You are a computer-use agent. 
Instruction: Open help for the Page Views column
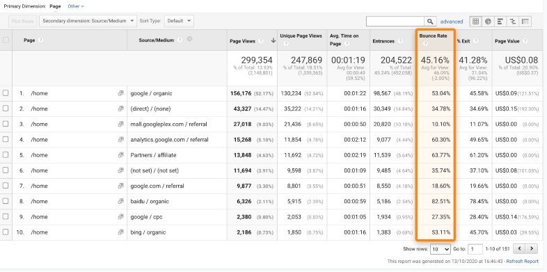[x=261, y=41]
